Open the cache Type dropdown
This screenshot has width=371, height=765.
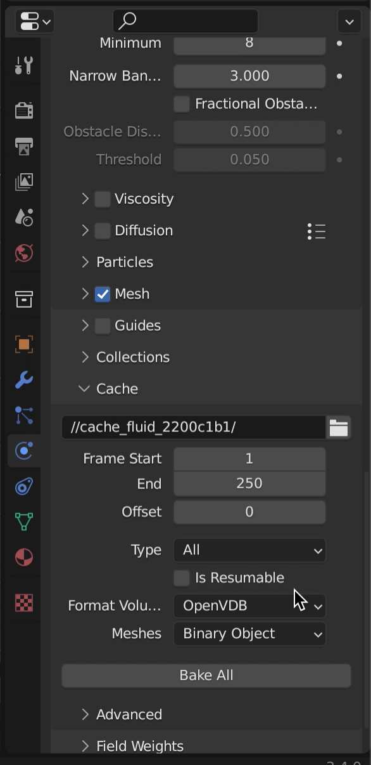249,550
